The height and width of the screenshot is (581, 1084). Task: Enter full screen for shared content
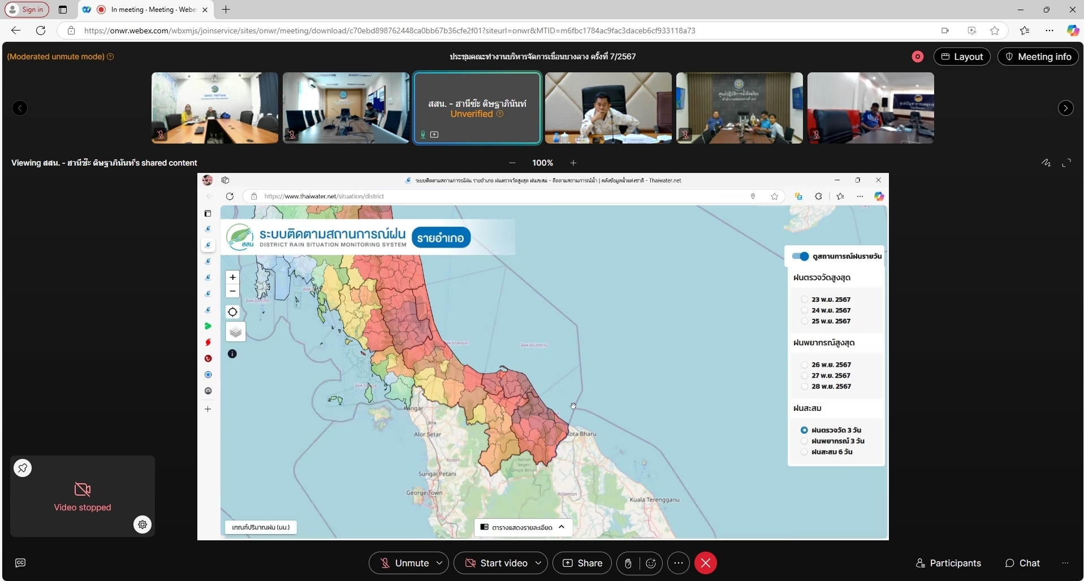[x=1066, y=163]
